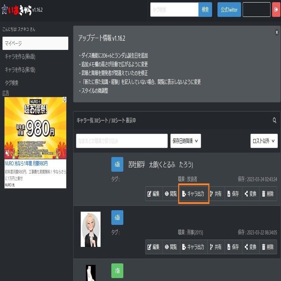Open the ロスト以外 filter dropdown
The width and height of the screenshot is (281, 281).
pos(264,141)
